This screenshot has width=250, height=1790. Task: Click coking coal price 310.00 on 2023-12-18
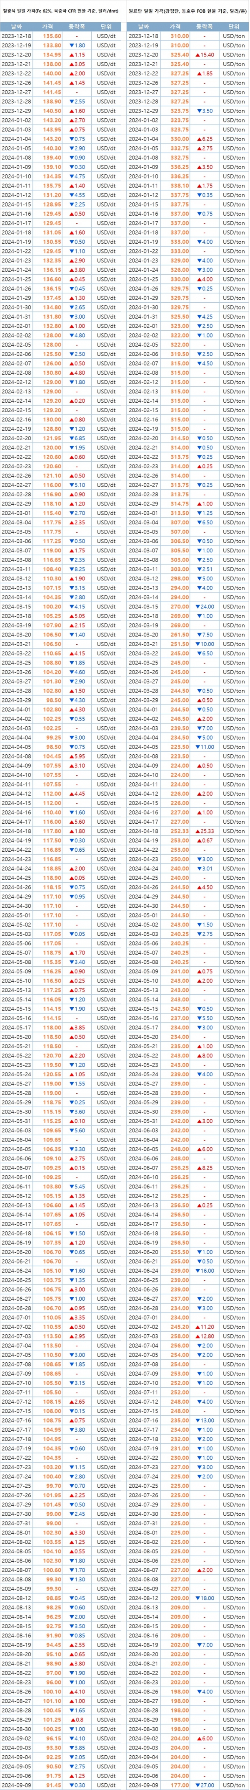[x=180, y=36]
